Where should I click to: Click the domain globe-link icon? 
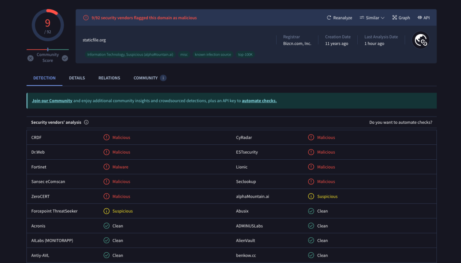pyautogui.click(x=421, y=40)
